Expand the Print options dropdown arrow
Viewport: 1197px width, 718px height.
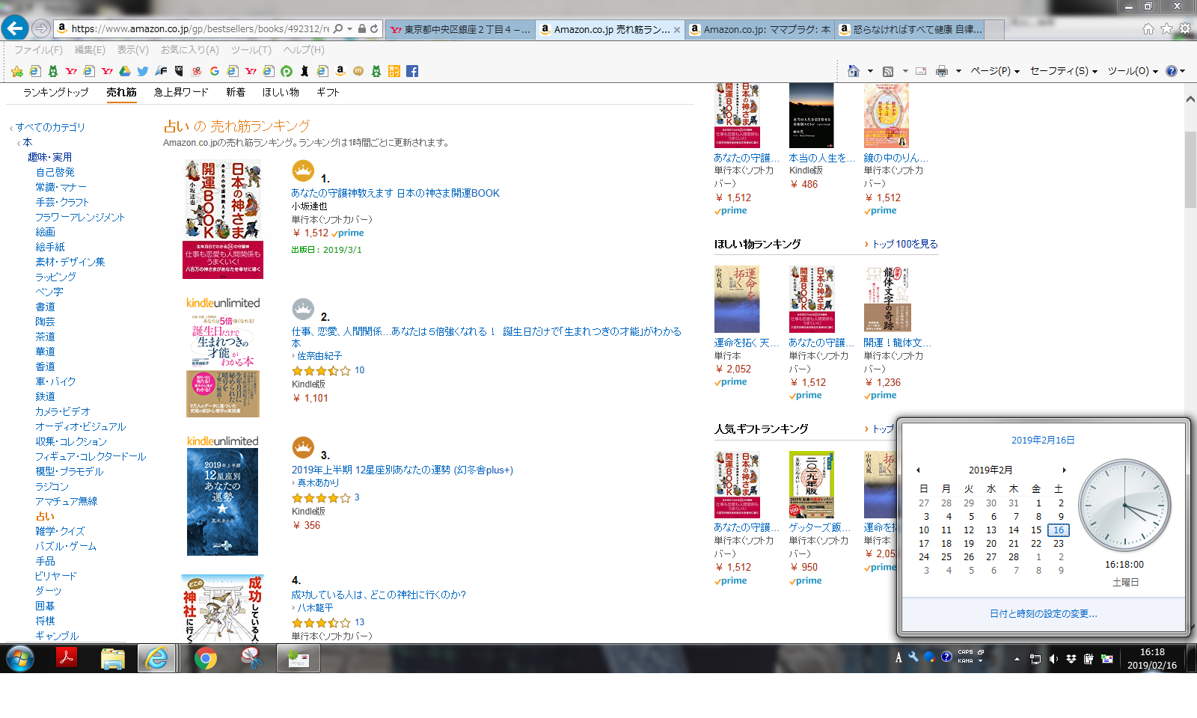point(958,71)
